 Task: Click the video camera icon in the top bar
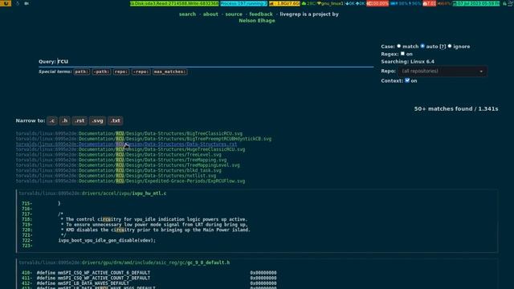(27, 3)
